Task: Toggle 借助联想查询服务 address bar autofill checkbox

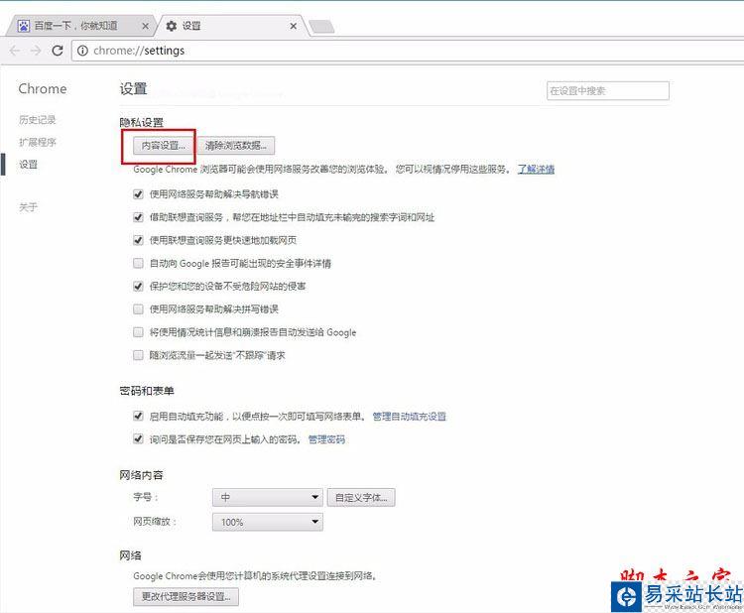Action: point(138,217)
